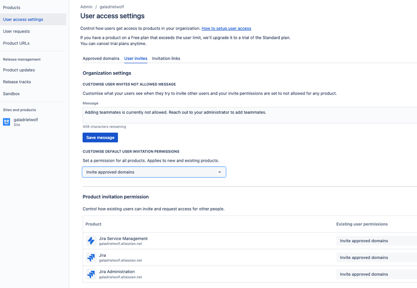This screenshot has height=288, width=417.
Task: Click the 408 characters remaining text
Action: coord(104,127)
